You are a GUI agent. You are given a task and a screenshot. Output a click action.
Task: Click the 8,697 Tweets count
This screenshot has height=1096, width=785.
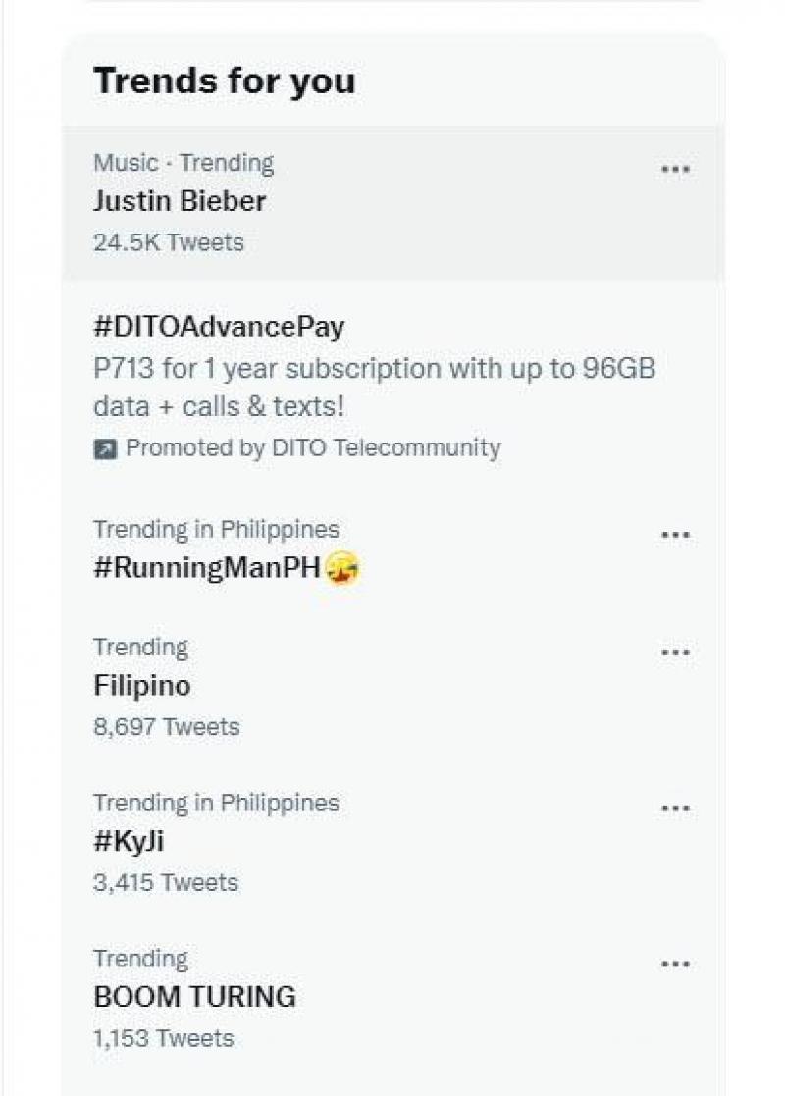click(167, 727)
